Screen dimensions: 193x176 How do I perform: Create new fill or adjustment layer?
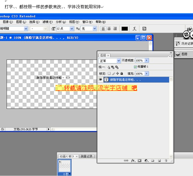click(146, 160)
